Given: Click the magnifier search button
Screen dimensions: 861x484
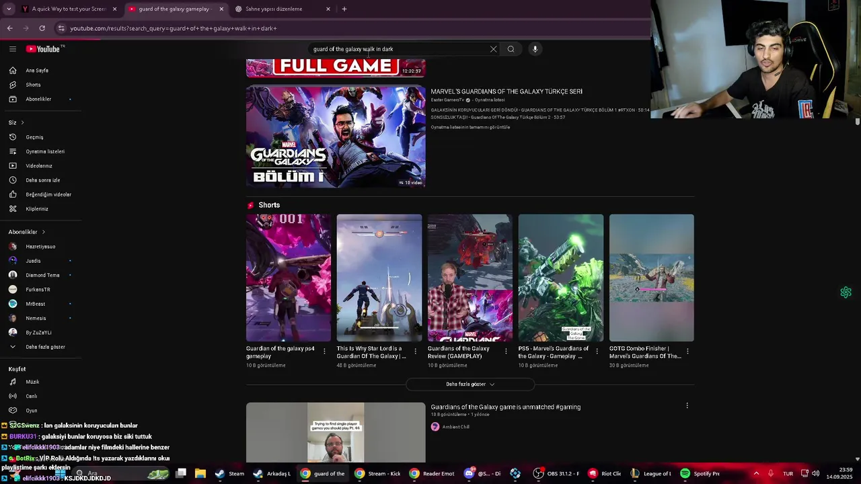Looking at the screenshot, I should click(511, 49).
